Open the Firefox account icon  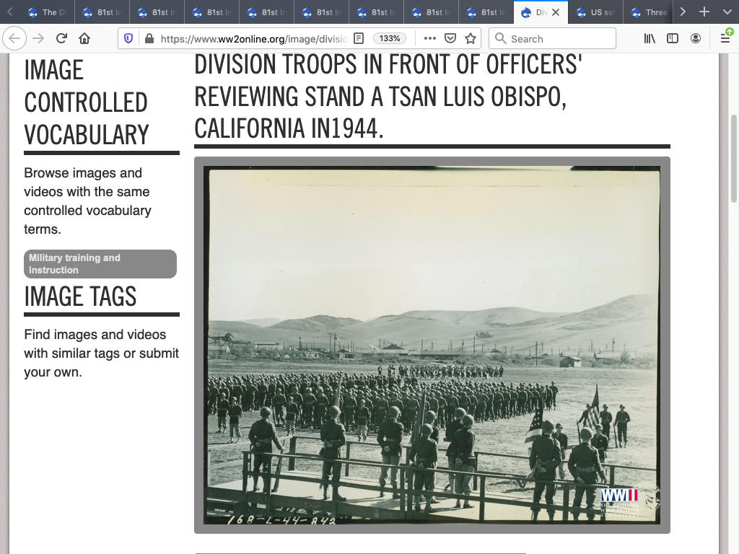point(696,39)
